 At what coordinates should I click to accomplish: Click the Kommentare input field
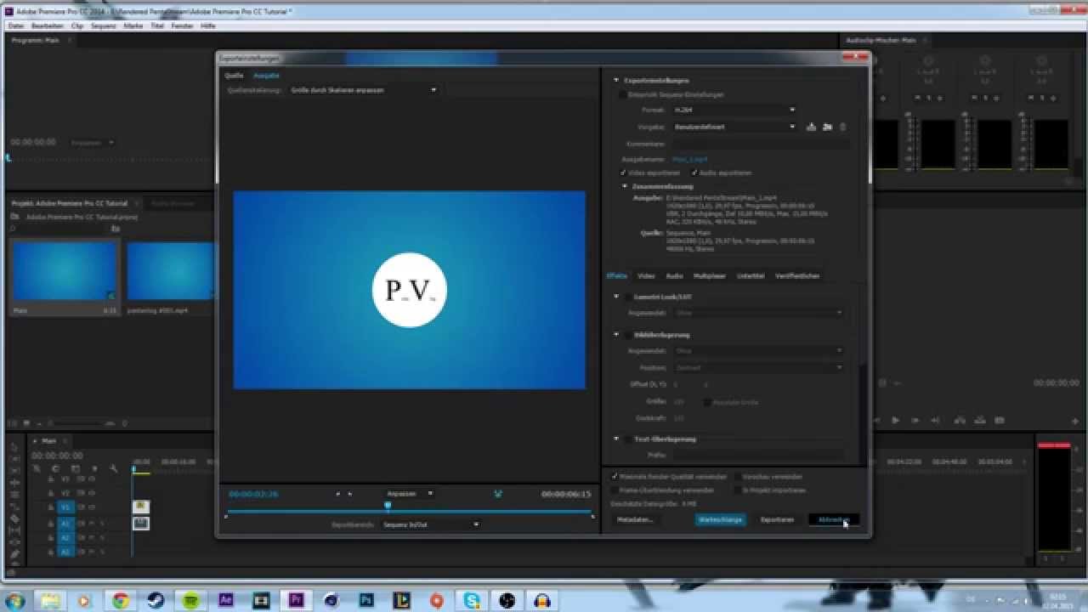point(760,144)
